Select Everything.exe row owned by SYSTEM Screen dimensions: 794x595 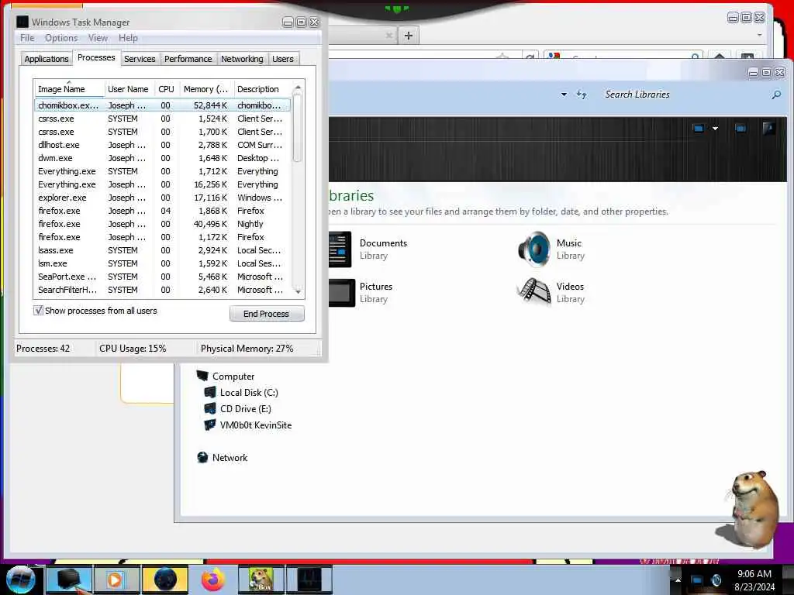(x=163, y=171)
